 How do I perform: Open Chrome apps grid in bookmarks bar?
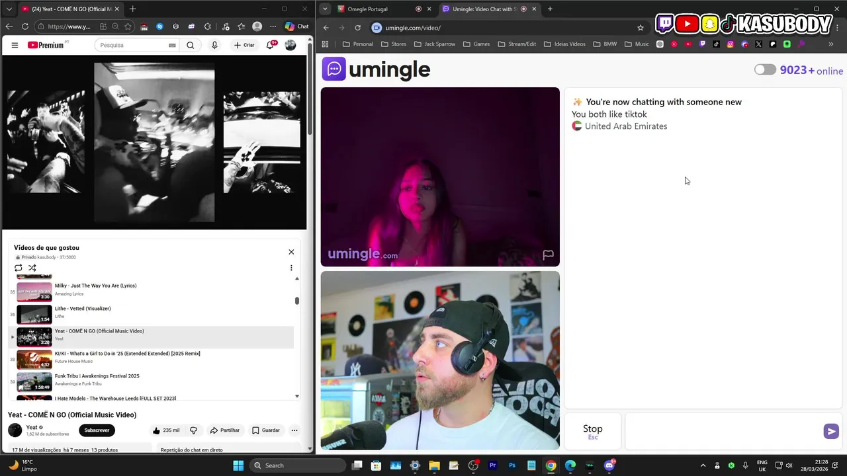pyautogui.click(x=325, y=44)
